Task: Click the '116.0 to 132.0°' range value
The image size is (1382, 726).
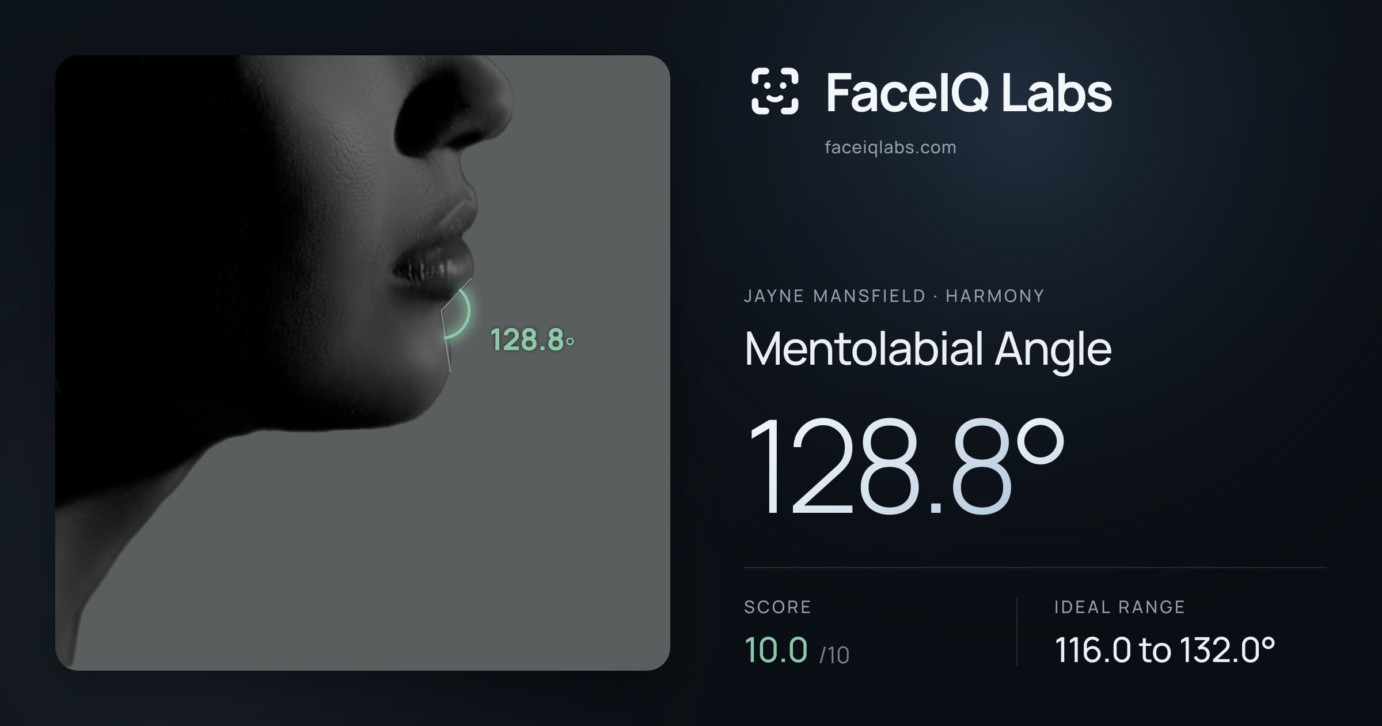Action: [1164, 650]
